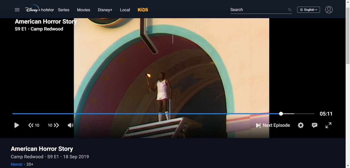
Task: Play the paused video
Action: pyautogui.click(x=17, y=125)
